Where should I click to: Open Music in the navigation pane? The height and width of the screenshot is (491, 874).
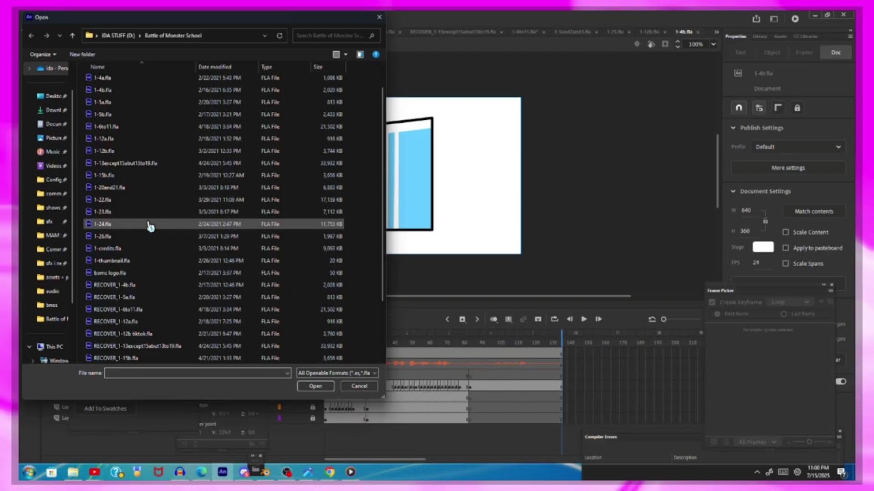[52, 151]
